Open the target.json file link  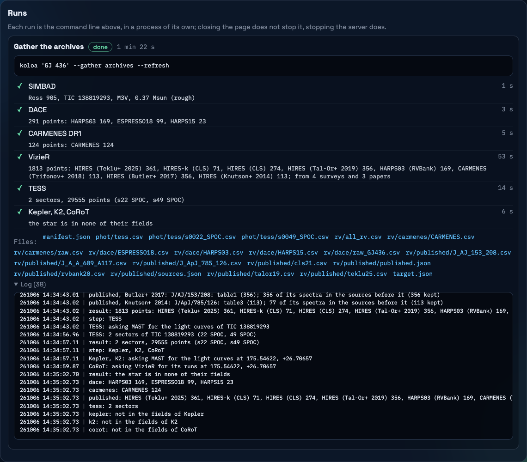(413, 274)
